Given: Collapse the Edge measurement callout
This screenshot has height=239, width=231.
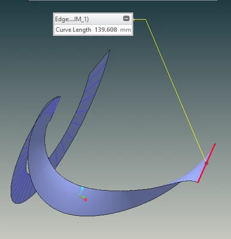Looking at the screenshot, I should click(x=126, y=19).
